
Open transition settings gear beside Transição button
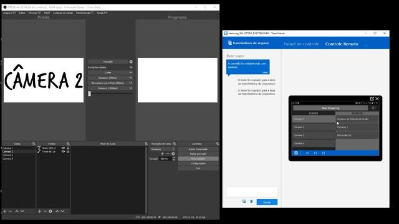(131, 62)
